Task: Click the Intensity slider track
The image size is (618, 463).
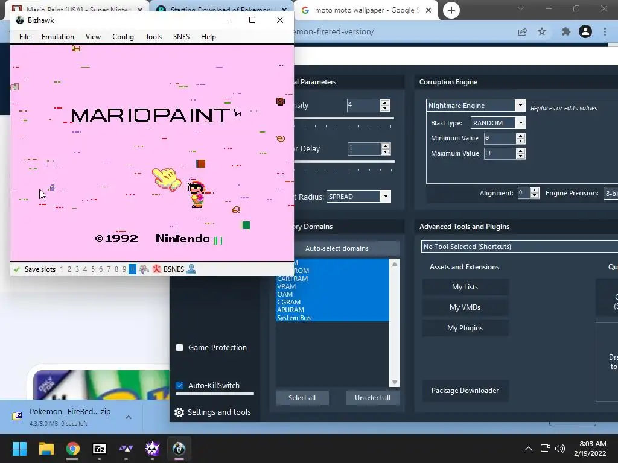Action: [343, 118]
